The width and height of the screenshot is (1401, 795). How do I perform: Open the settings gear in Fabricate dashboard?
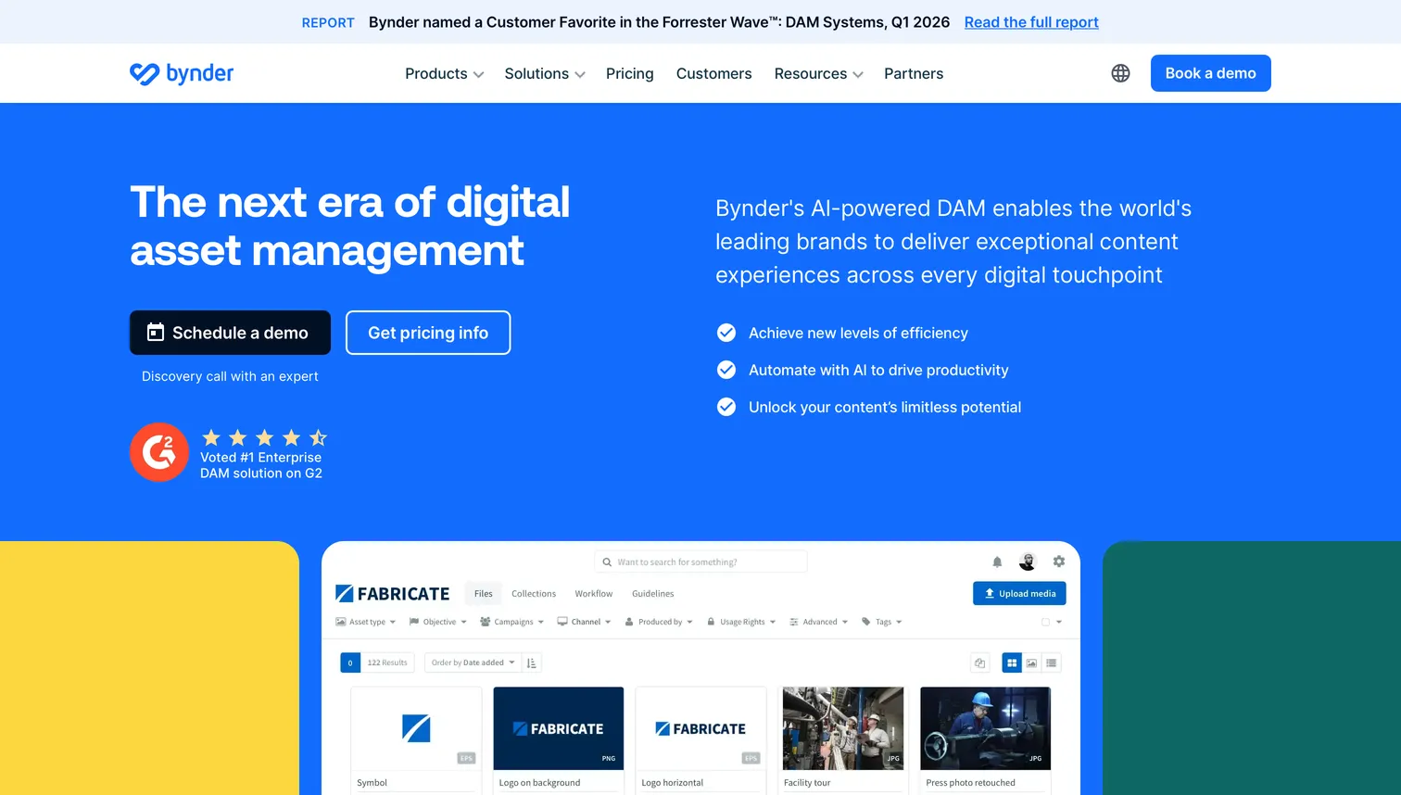pos(1059,562)
